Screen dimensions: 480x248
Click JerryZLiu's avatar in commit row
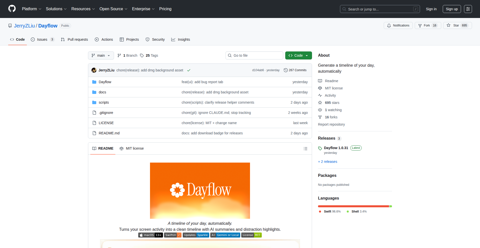(x=94, y=70)
